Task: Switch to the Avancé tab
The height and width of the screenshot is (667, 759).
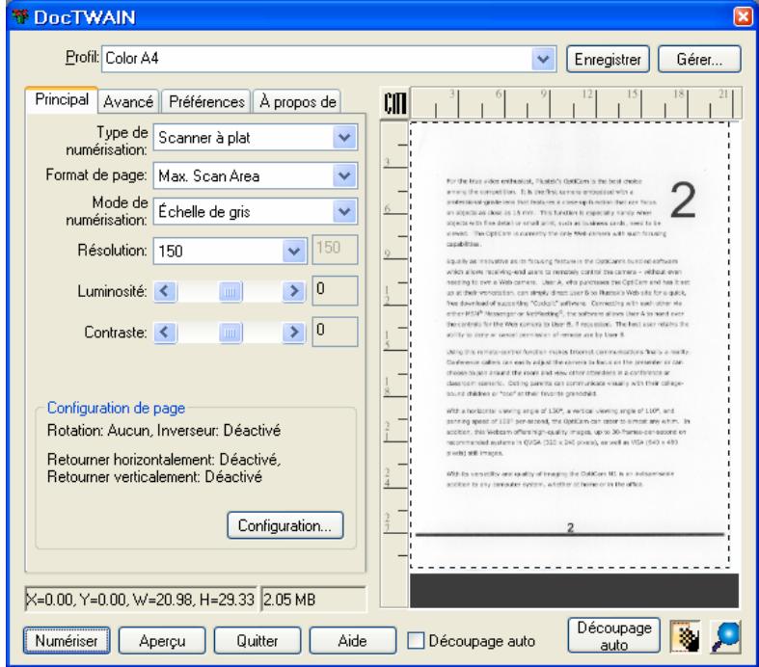Action: [128, 101]
